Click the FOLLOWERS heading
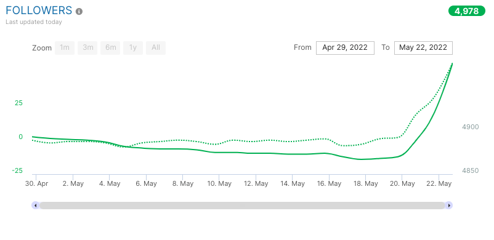 pyautogui.click(x=39, y=10)
